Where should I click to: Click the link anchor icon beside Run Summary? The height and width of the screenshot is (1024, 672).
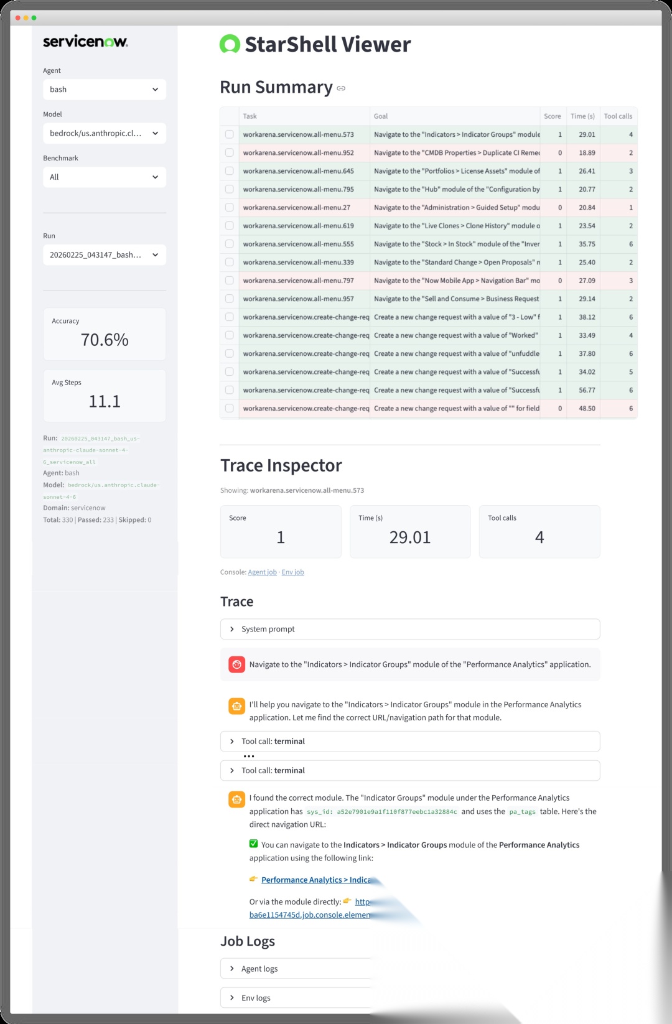click(341, 88)
